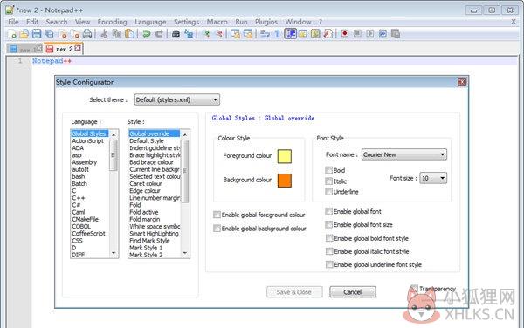Screen dimensions: 524x328
Task: Open the Language menu
Action: pos(150,22)
